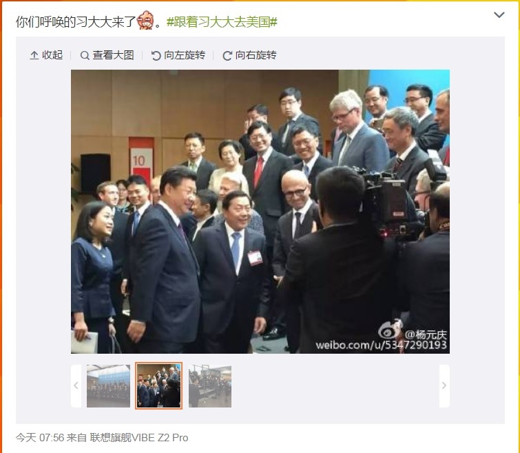Image resolution: width=520 pixels, height=453 pixels.
Task: Click the magnifier icon beside 查看大图
Action: tap(85, 55)
